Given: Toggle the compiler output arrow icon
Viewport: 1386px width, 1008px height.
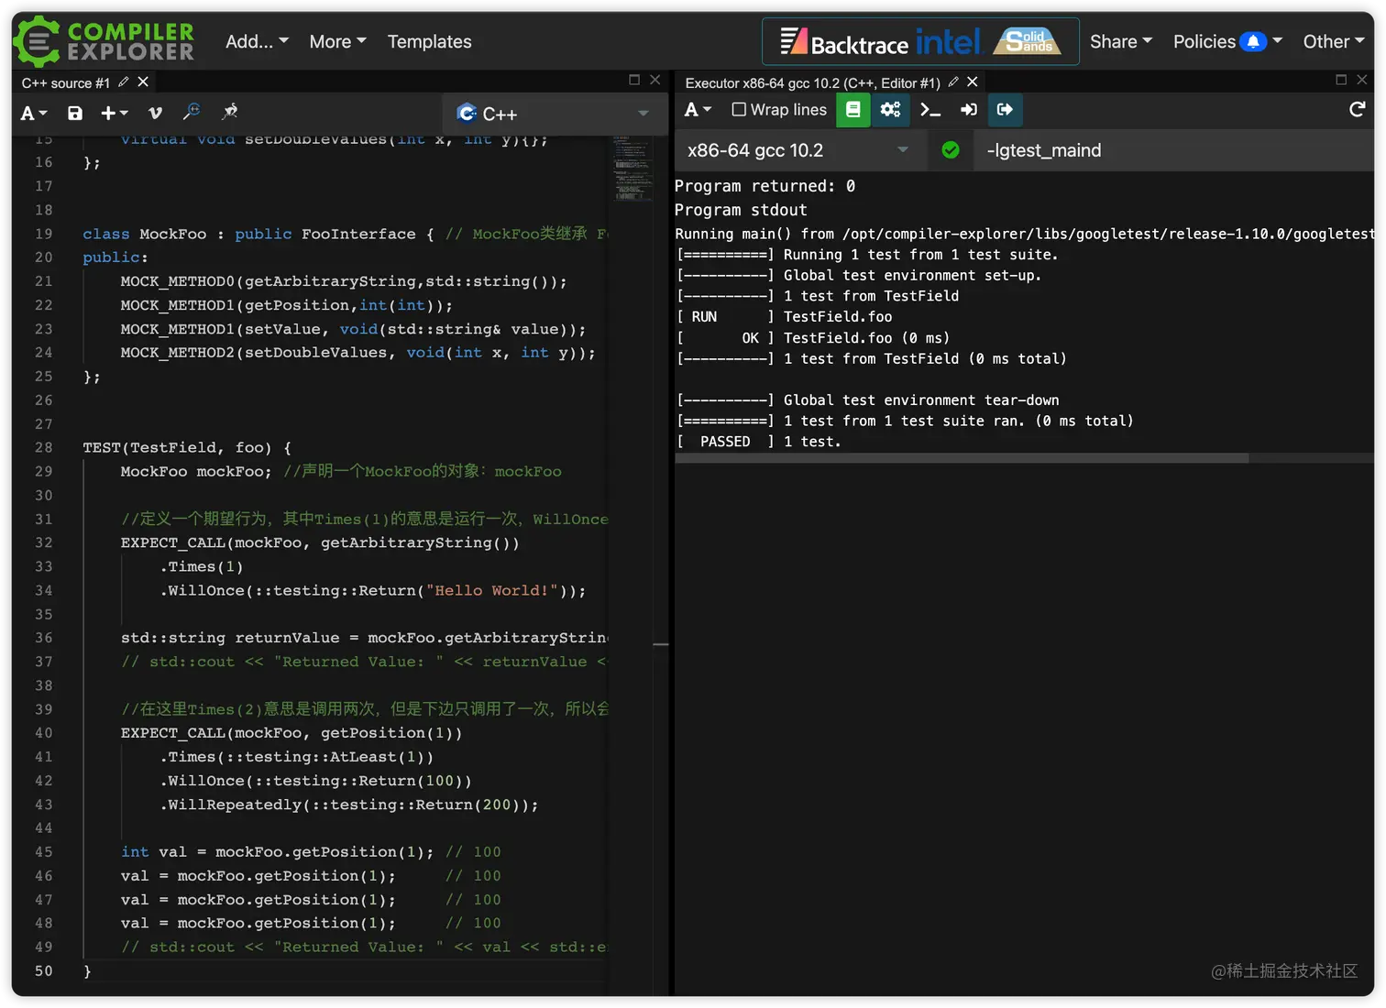Looking at the screenshot, I should (x=1006, y=110).
